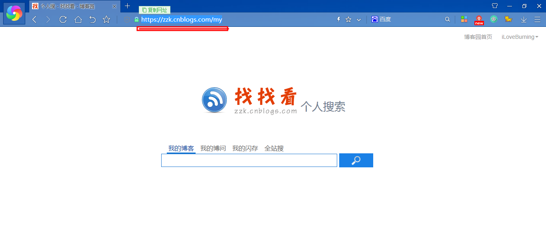Select the 全站搜 search tab
This screenshot has width=546, height=227.
pos(274,148)
